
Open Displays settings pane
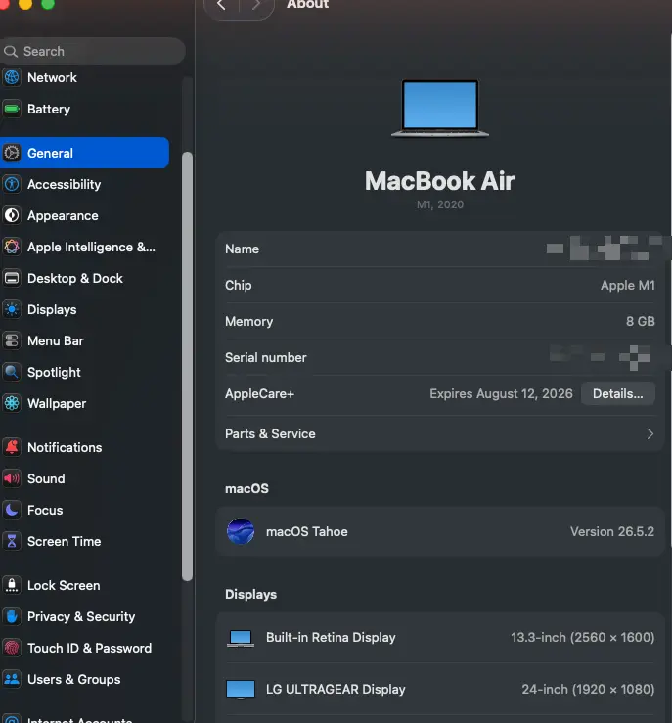[x=85, y=309]
